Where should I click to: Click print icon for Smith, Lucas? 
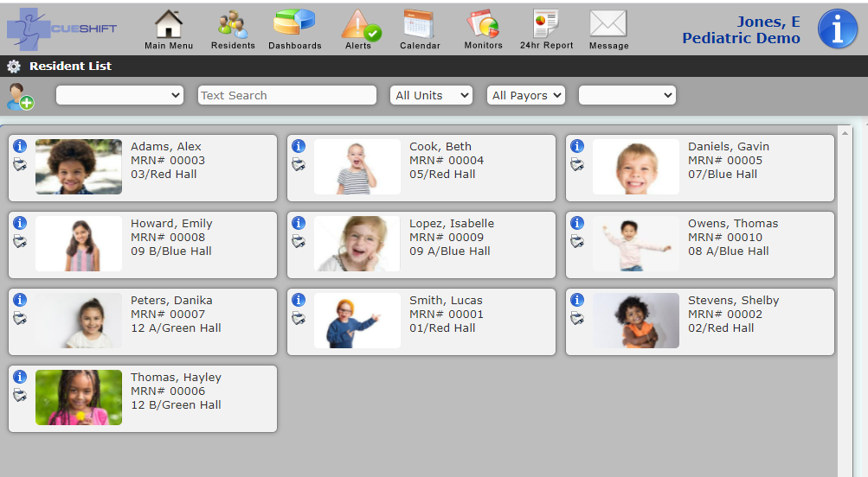[299, 318]
